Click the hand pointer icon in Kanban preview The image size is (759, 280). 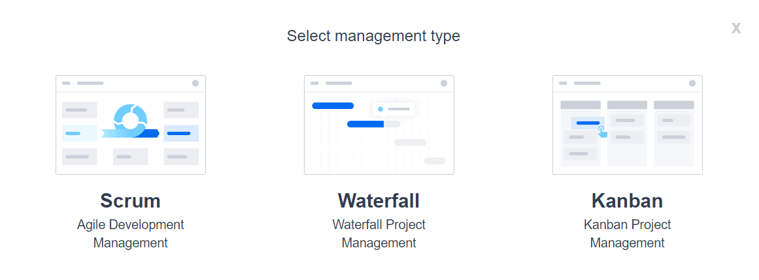[602, 132]
